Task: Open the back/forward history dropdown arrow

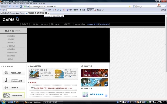Action: pyautogui.click(x=7, y=6)
